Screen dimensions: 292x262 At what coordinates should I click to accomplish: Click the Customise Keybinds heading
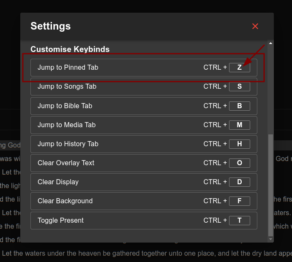70,49
